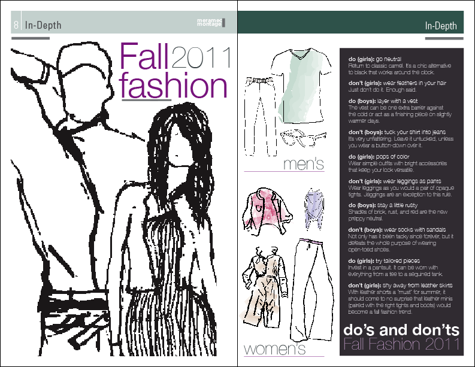Click purple 'Fall Fashion 2011' subtitle text
This screenshot has height=367, width=475.
click(x=401, y=344)
